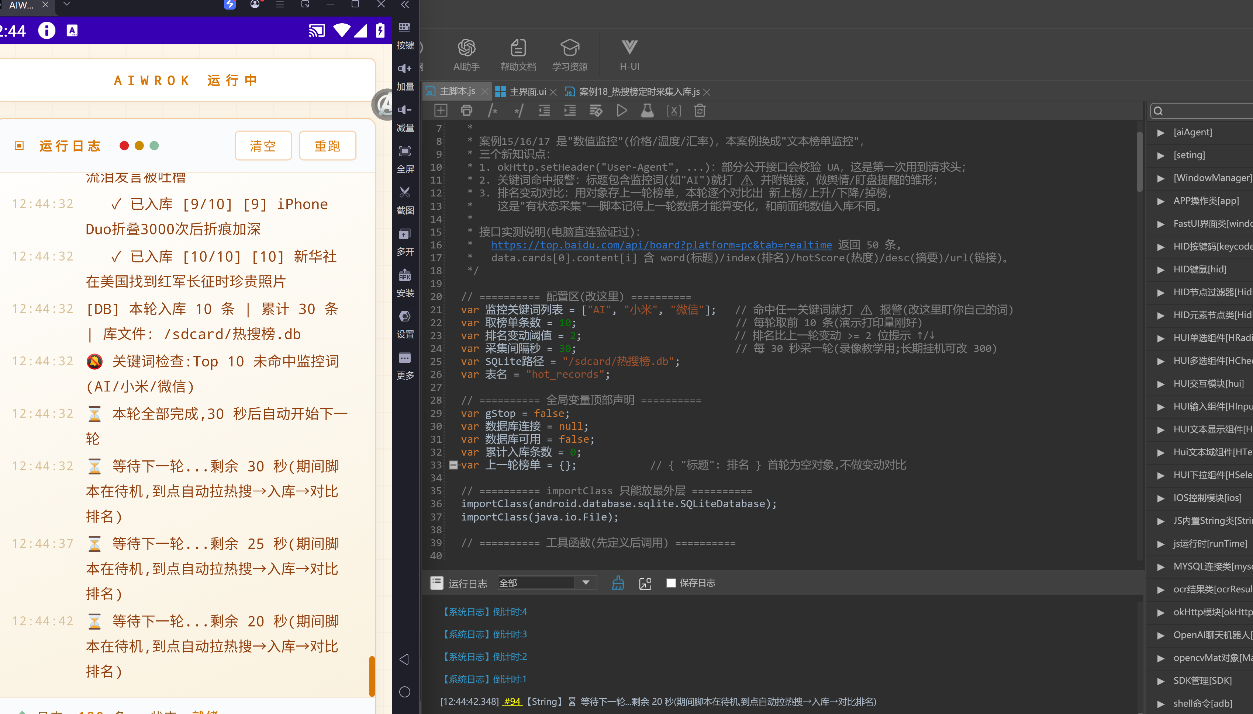Click the increase indent icon in editor toolbar
The width and height of the screenshot is (1253, 714).
pyautogui.click(x=570, y=110)
